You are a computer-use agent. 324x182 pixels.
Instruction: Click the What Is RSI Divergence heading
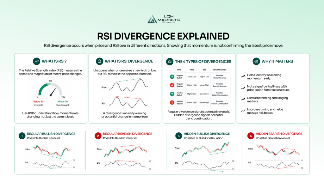coord(129,61)
